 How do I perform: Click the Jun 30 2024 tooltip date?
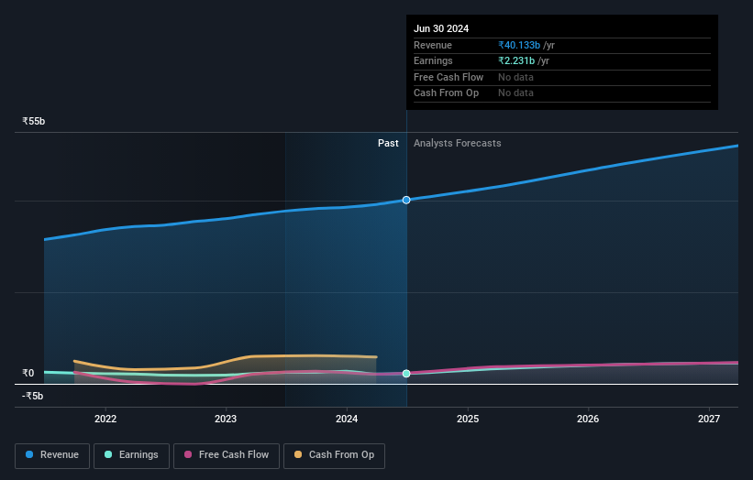[x=441, y=28]
